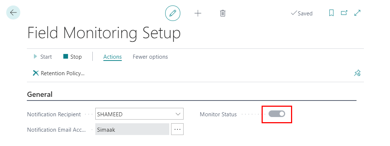Screen dimensions: 390x146
Task: Click the bookmark icon
Action: click(x=331, y=13)
